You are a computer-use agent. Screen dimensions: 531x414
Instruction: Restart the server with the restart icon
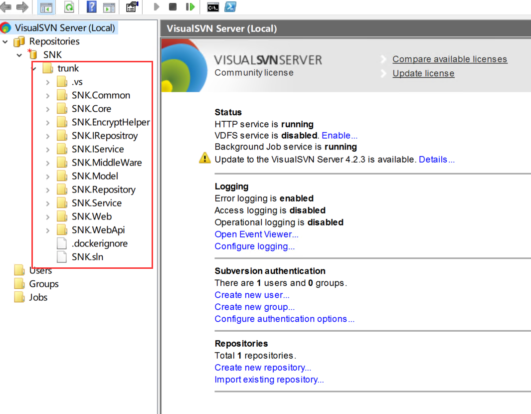coord(190,7)
